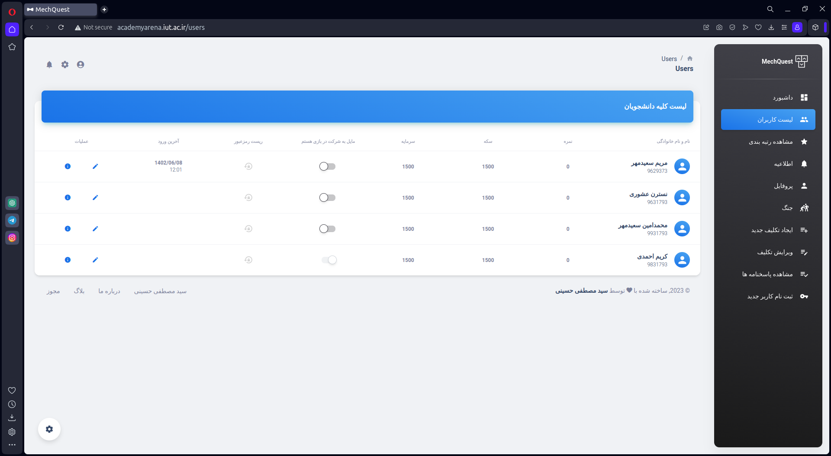Screen dimensions: 831x456
Task: Open the notifications bell in the page header
Action: [49, 65]
